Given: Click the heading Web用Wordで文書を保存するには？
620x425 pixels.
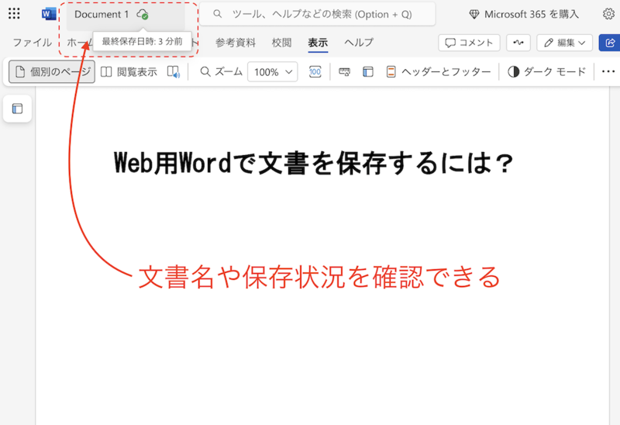Looking at the screenshot, I should (x=314, y=163).
